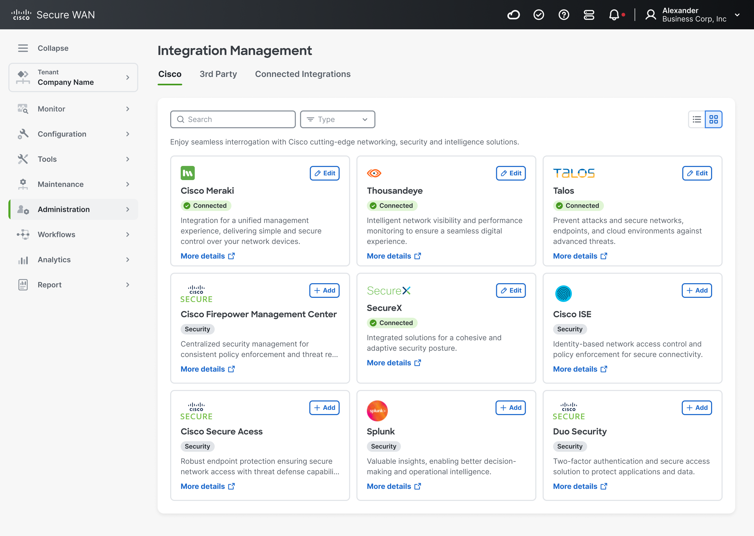Click the Maintenance sidebar icon
This screenshot has width=754, height=536.
(23, 184)
